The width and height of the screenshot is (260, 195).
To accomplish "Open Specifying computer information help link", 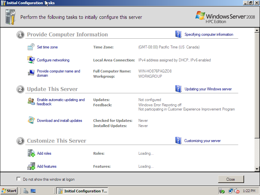I will [x=209, y=34].
